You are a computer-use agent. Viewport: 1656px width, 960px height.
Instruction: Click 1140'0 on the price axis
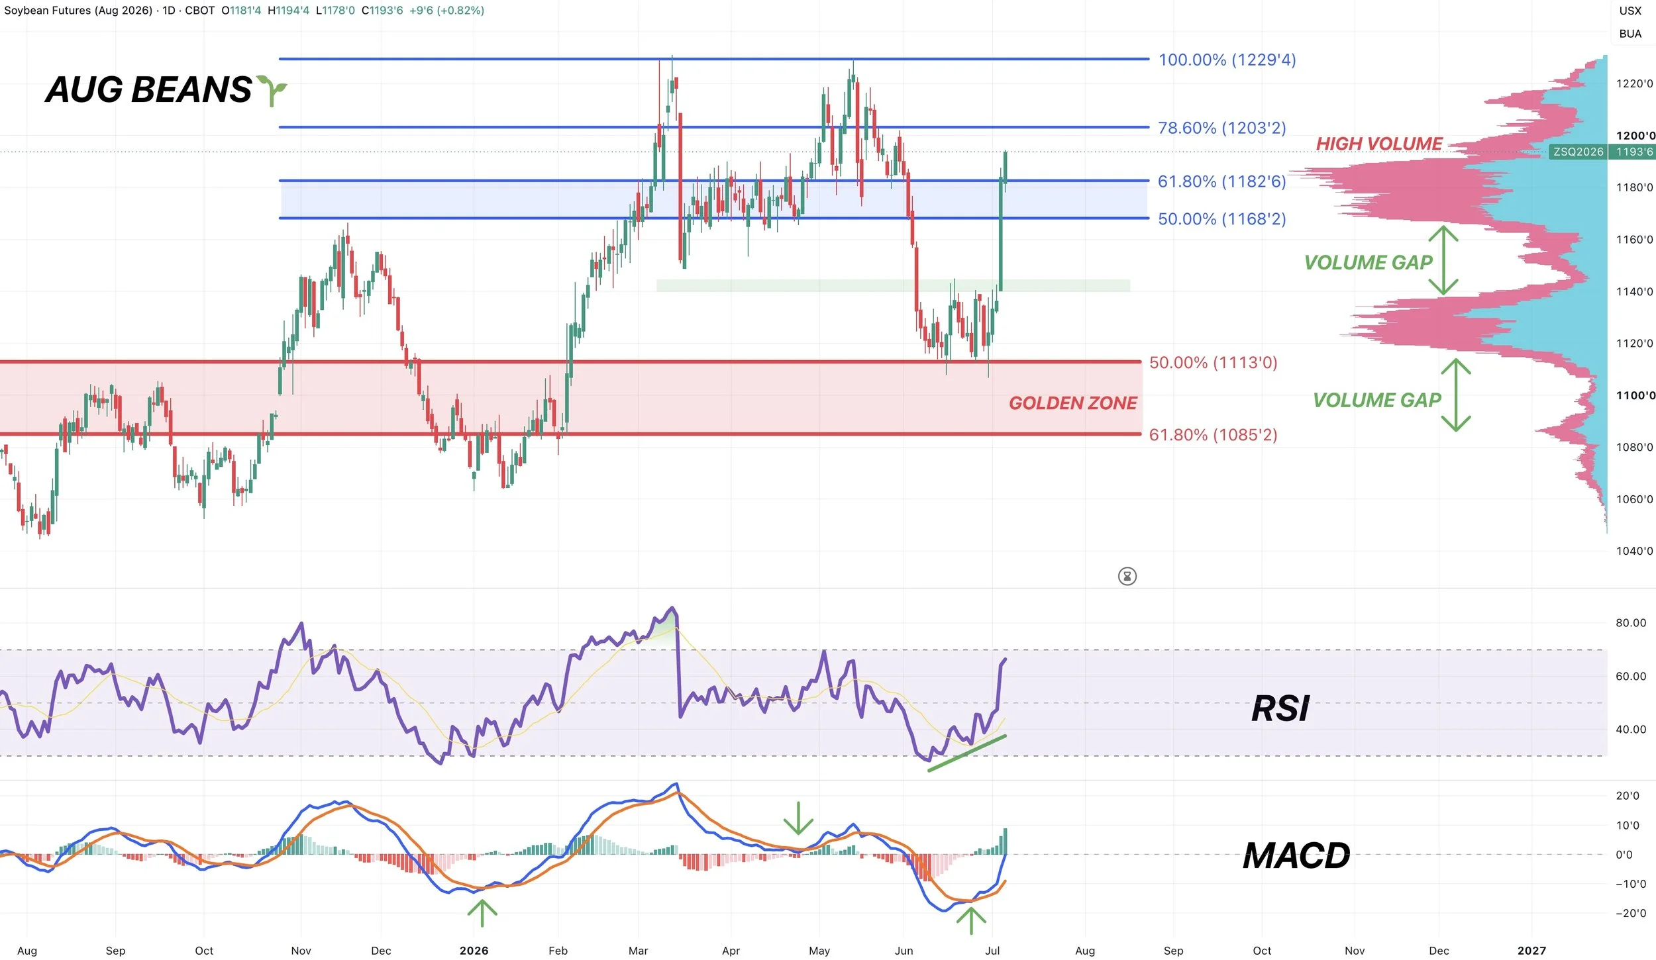tap(1634, 292)
